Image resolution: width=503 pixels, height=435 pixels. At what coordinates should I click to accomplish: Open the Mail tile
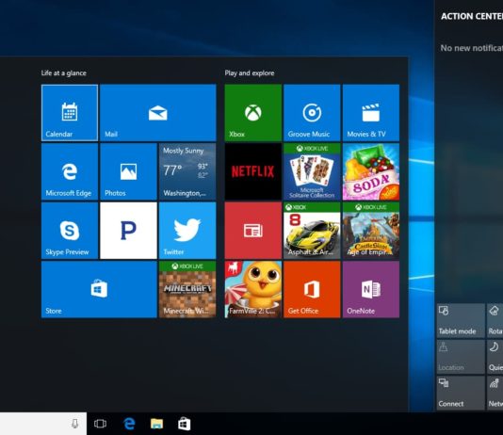coord(158,113)
